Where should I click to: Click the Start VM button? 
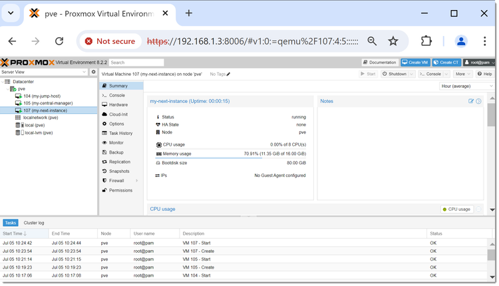tap(368, 74)
